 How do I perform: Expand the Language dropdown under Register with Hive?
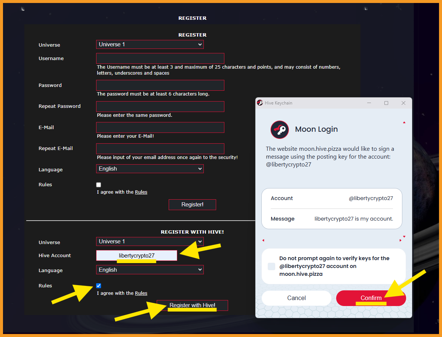click(x=150, y=270)
